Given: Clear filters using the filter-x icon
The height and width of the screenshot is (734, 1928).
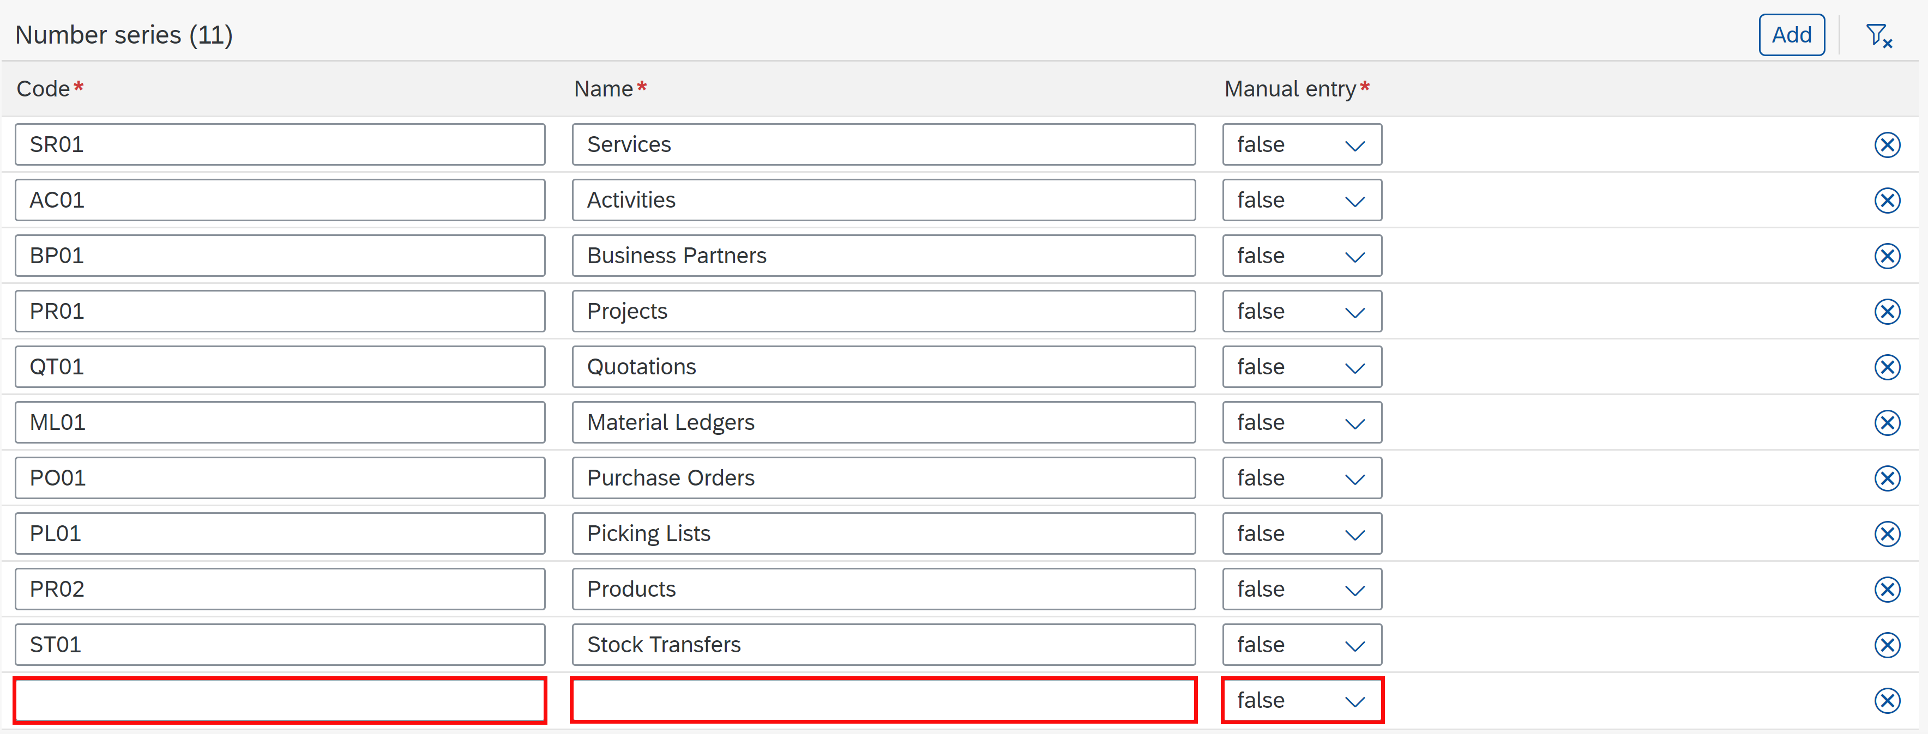Looking at the screenshot, I should [x=1878, y=35].
